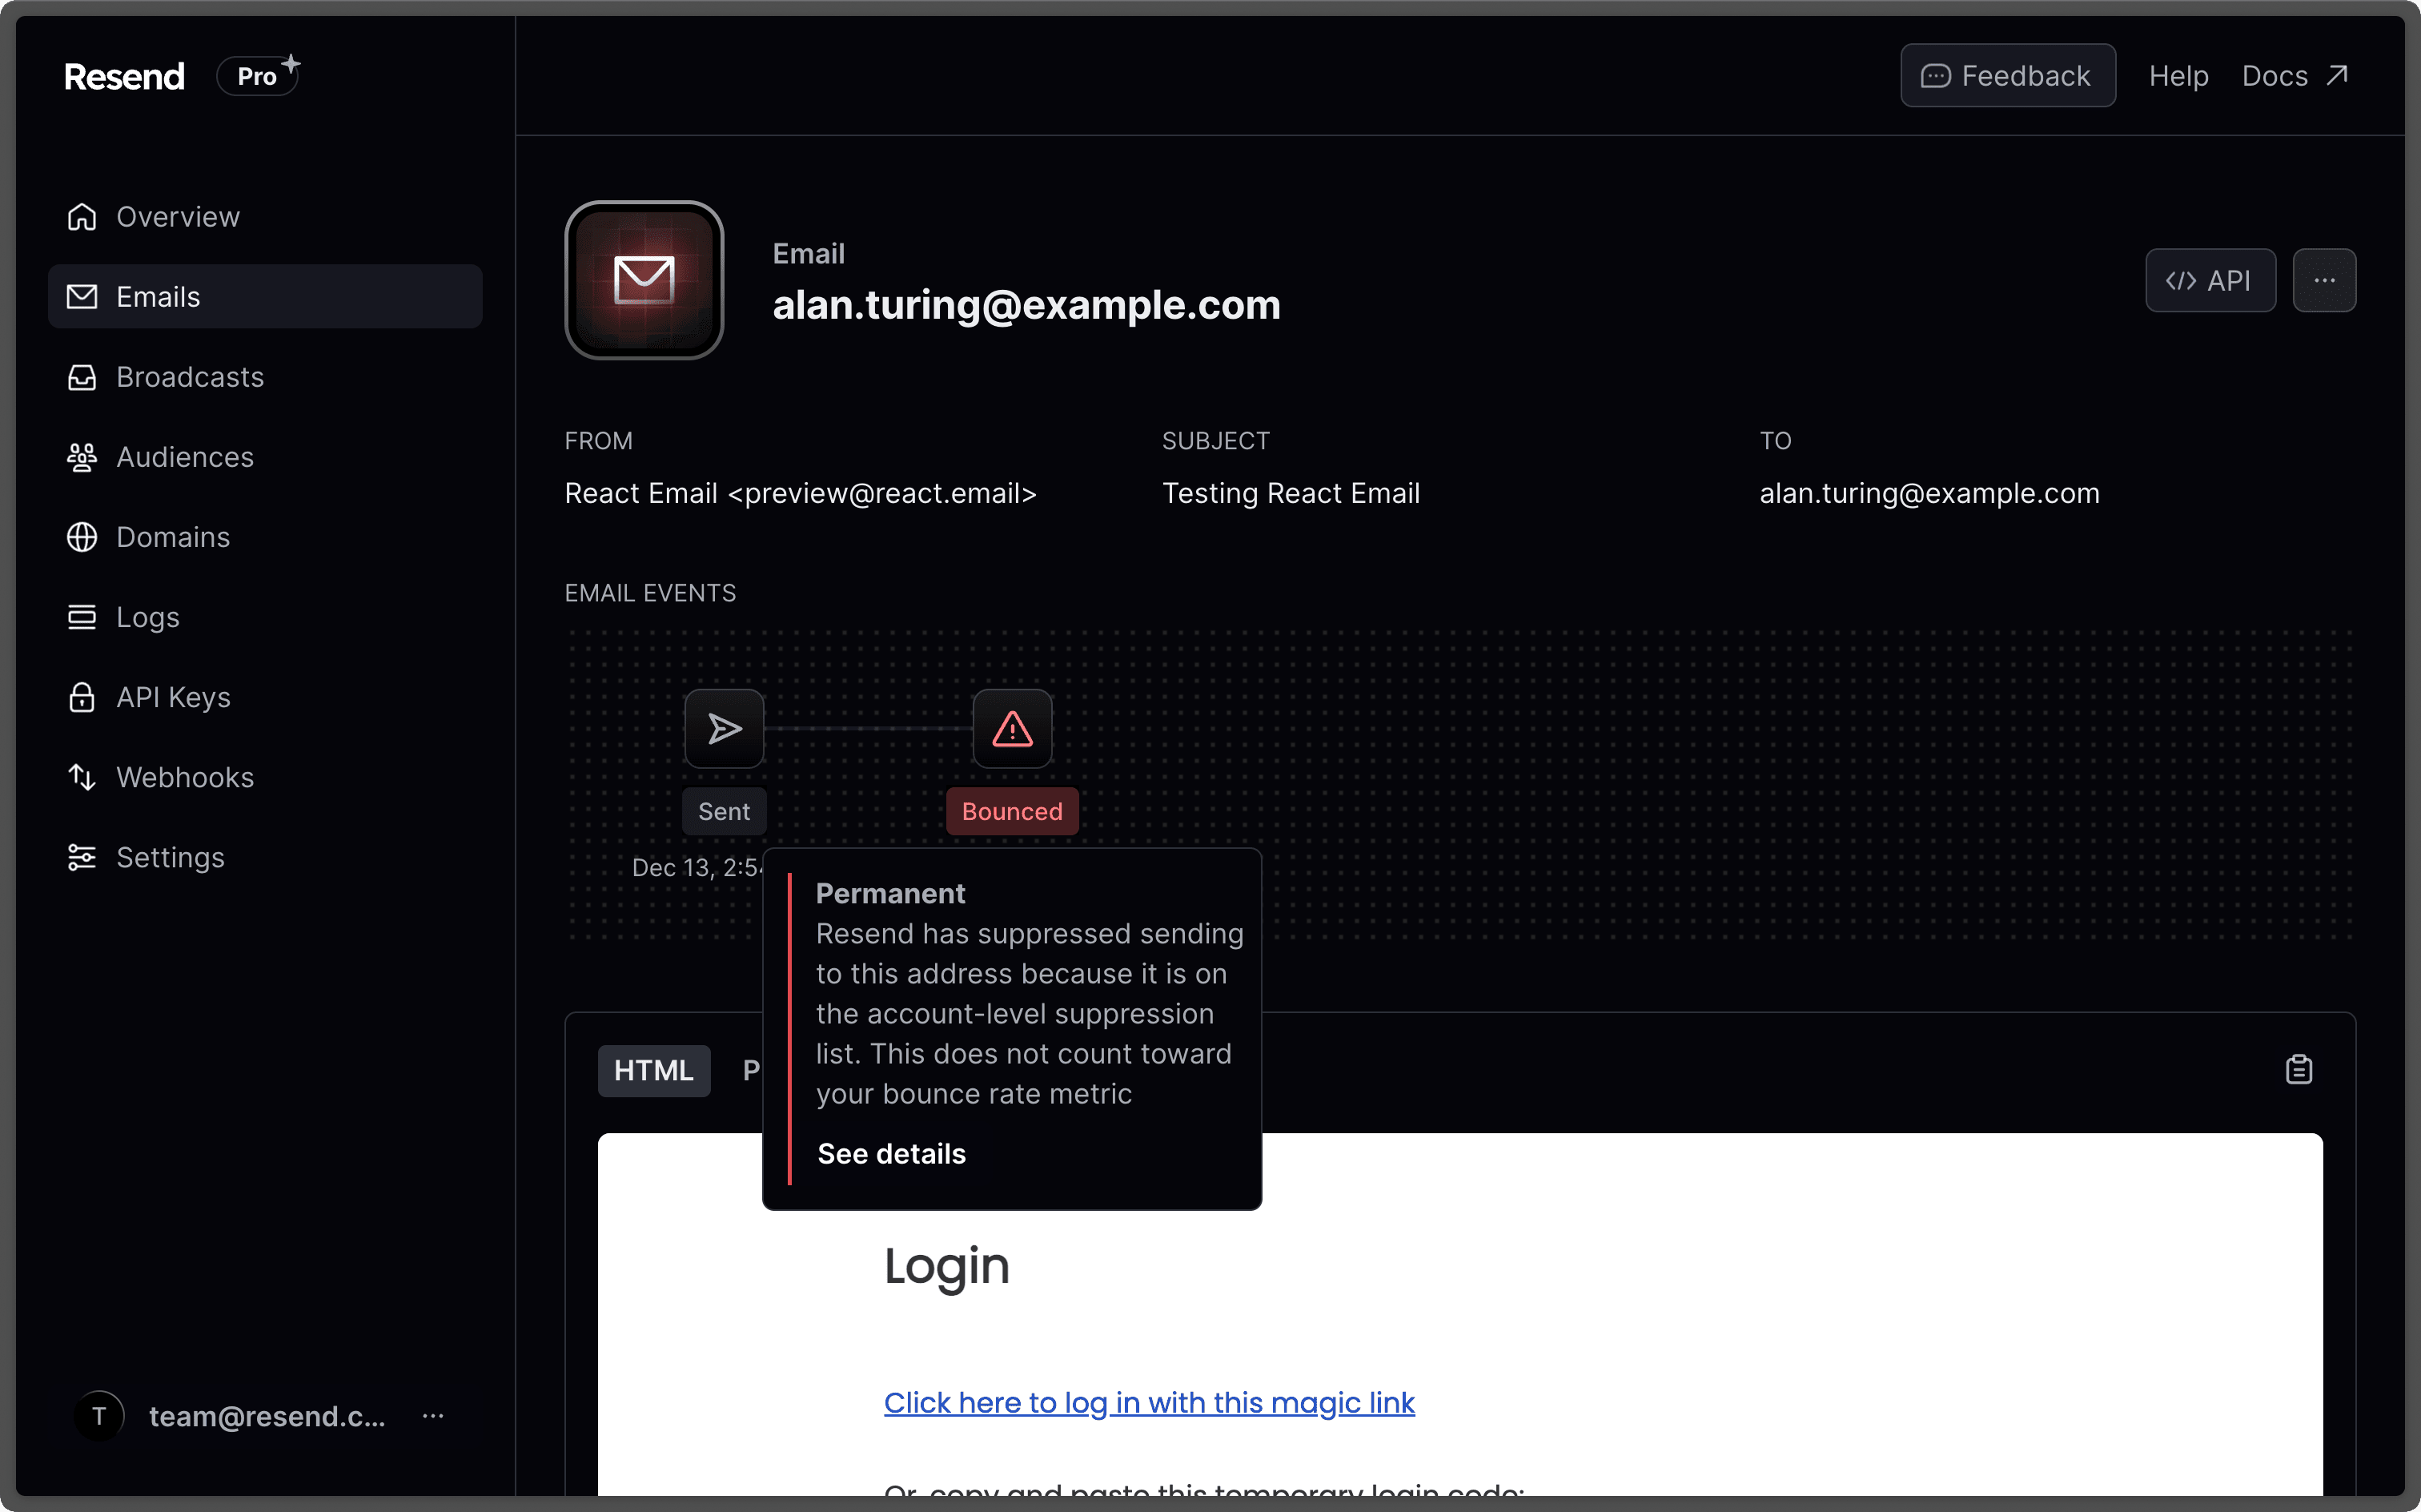2421x1512 pixels.
Task: Click the magic link in the email preview
Action: tap(1149, 1403)
